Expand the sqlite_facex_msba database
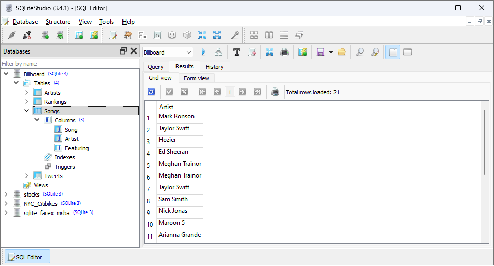This screenshot has height=266, width=494. point(6,212)
